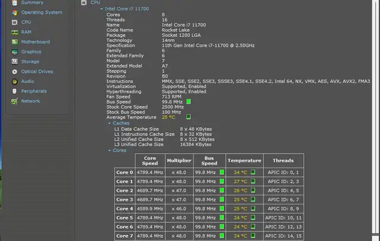Viewport: 380px width, 241px height.
Task: Switch to the Storage section
Action: tap(30, 62)
